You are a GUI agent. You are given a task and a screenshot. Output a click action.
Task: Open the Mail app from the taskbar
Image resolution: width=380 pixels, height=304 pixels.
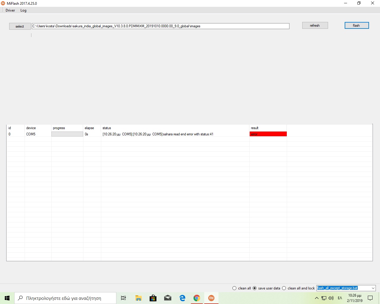coord(168,298)
